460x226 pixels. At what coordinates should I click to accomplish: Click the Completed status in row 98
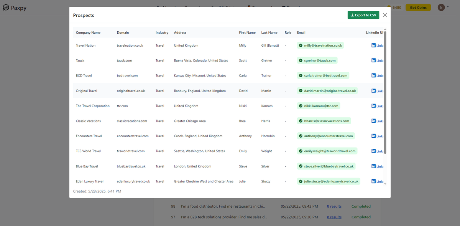pyautogui.click(x=361, y=206)
